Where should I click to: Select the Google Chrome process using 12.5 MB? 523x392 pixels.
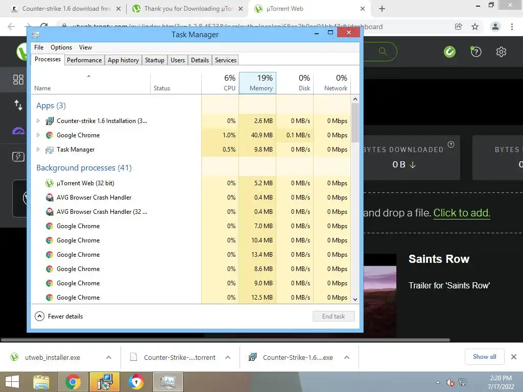point(191,298)
